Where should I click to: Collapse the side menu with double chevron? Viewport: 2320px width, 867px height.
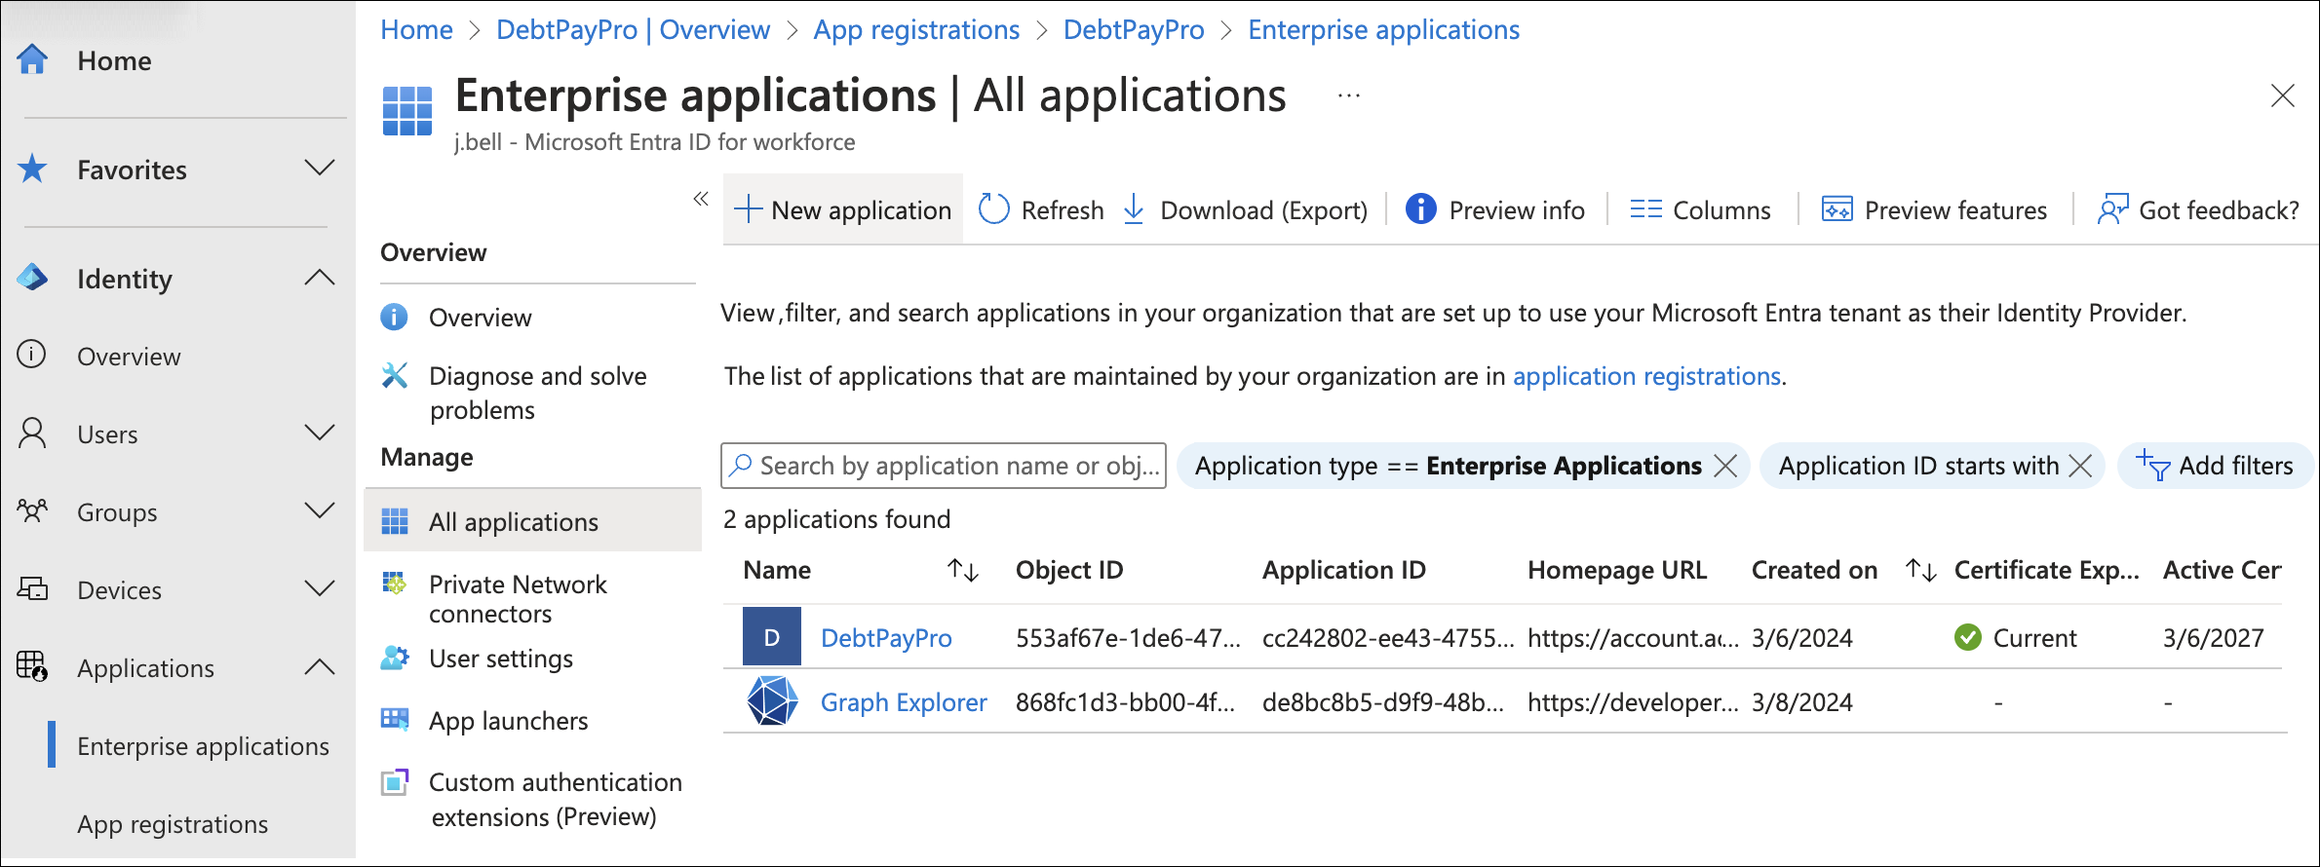[x=701, y=199]
